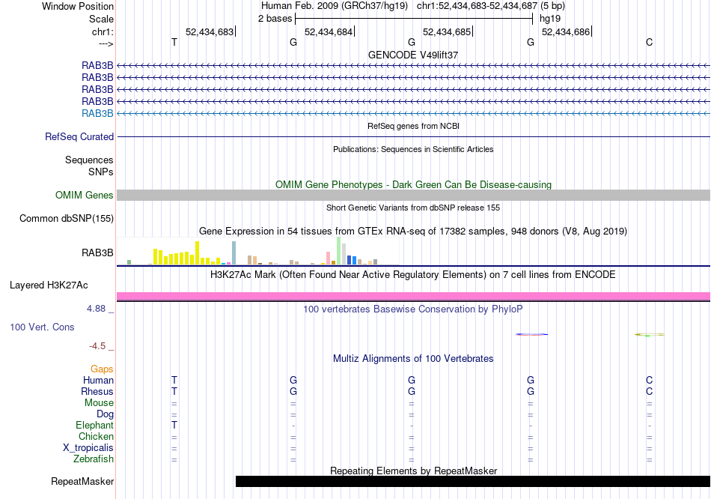711x499 pixels.
Task: Open Multiz Alignments of 100 Vertebrates title
Action: tap(413, 359)
